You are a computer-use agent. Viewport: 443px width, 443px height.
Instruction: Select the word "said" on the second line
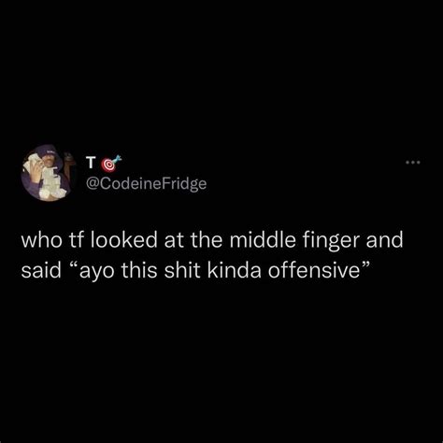[x=41, y=270]
